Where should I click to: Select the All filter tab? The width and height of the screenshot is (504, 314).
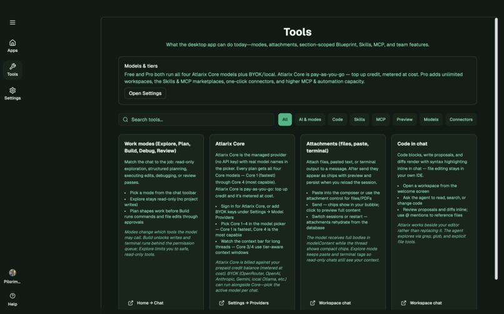pyautogui.click(x=285, y=119)
